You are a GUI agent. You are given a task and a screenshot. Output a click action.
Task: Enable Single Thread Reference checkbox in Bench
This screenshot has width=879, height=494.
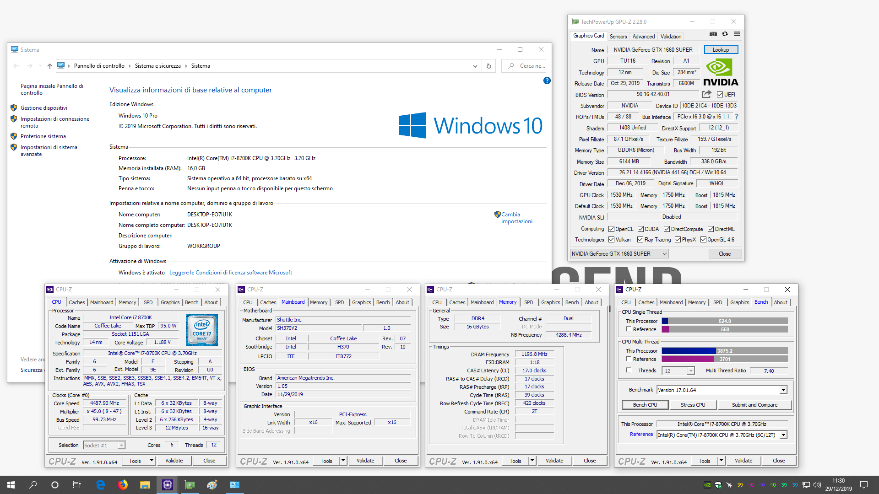point(629,329)
